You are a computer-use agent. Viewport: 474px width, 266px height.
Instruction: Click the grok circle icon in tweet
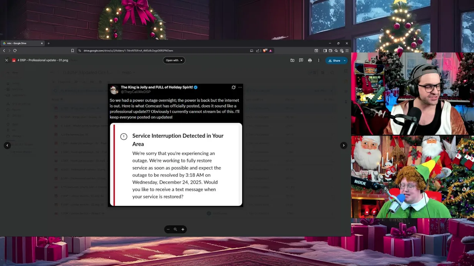coord(234,88)
